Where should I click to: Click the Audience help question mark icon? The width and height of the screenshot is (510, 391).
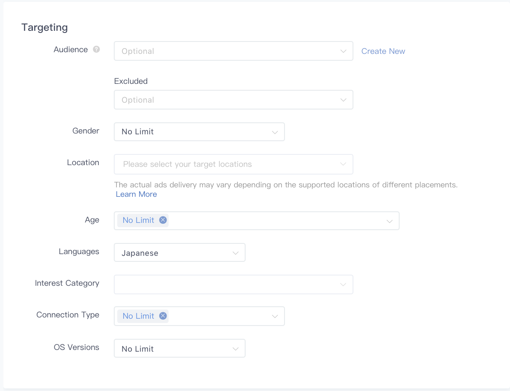click(97, 49)
